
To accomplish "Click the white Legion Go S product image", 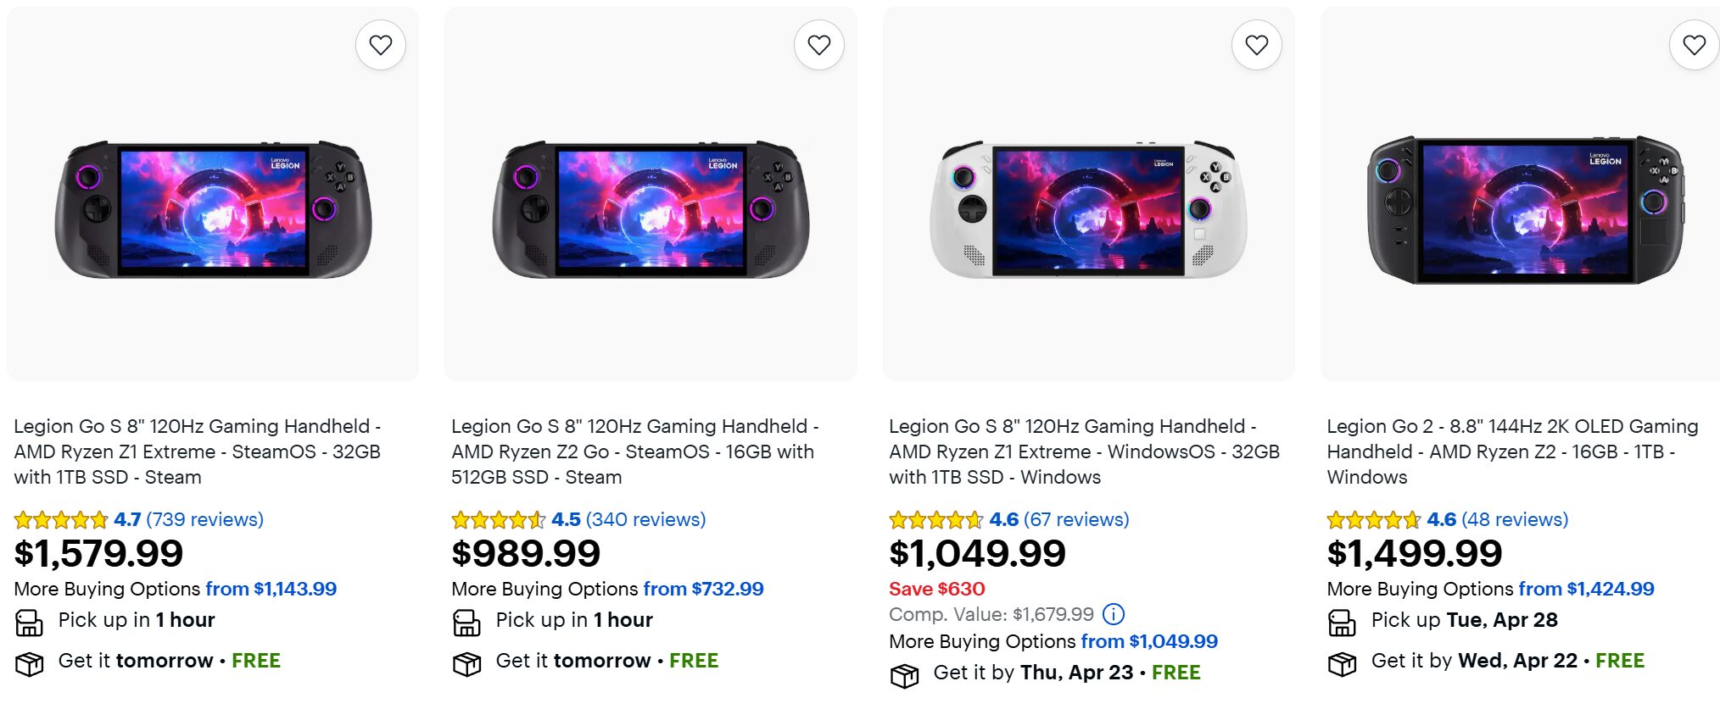I will click(x=1088, y=210).
